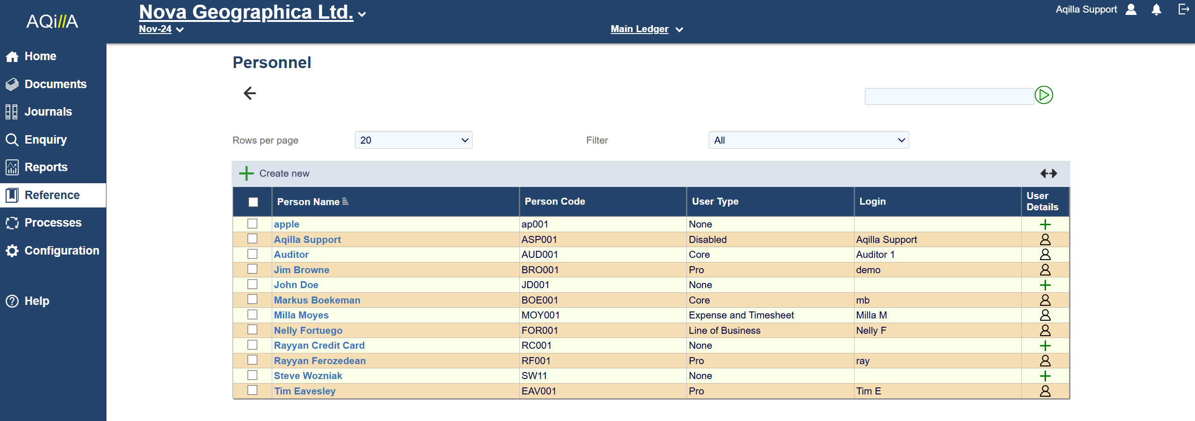Click the search input field
The width and height of the screenshot is (1195, 421).
tap(949, 97)
